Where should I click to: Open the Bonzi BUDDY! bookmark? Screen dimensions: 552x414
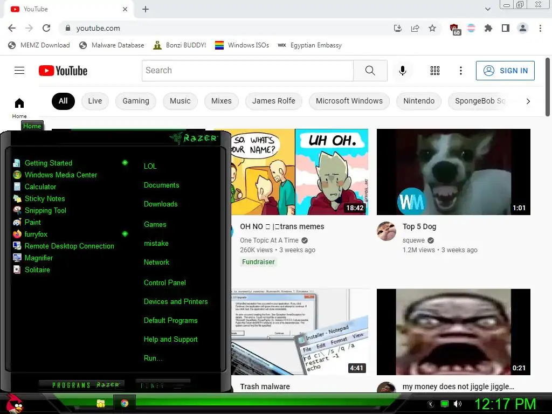pos(180,45)
